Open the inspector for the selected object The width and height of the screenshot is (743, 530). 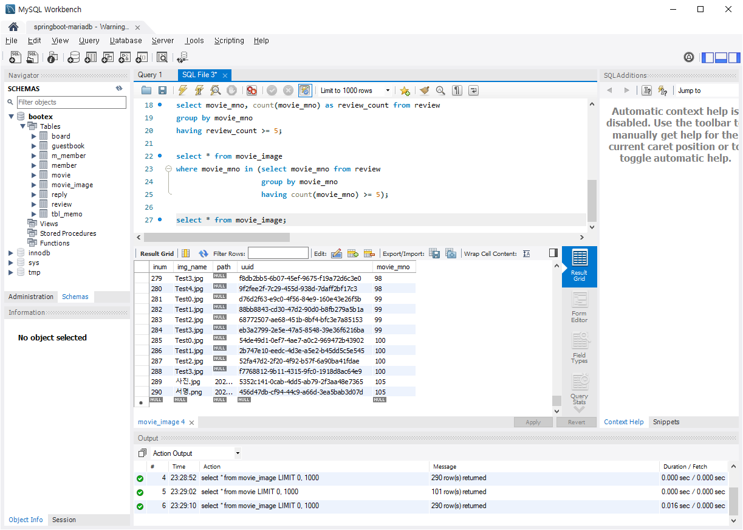point(52,57)
